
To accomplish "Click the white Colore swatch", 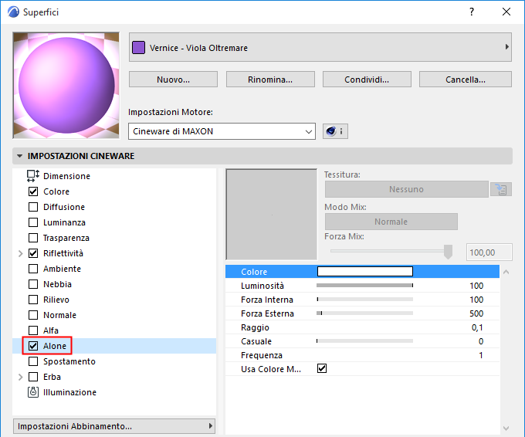I will pos(365,271).
